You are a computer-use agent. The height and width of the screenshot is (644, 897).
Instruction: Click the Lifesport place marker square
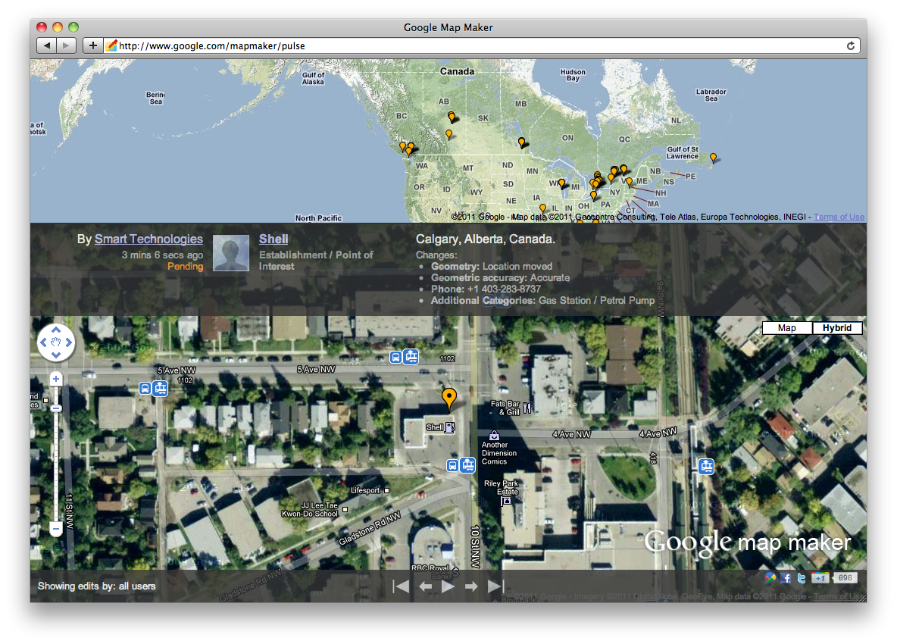tap(386, 490)
